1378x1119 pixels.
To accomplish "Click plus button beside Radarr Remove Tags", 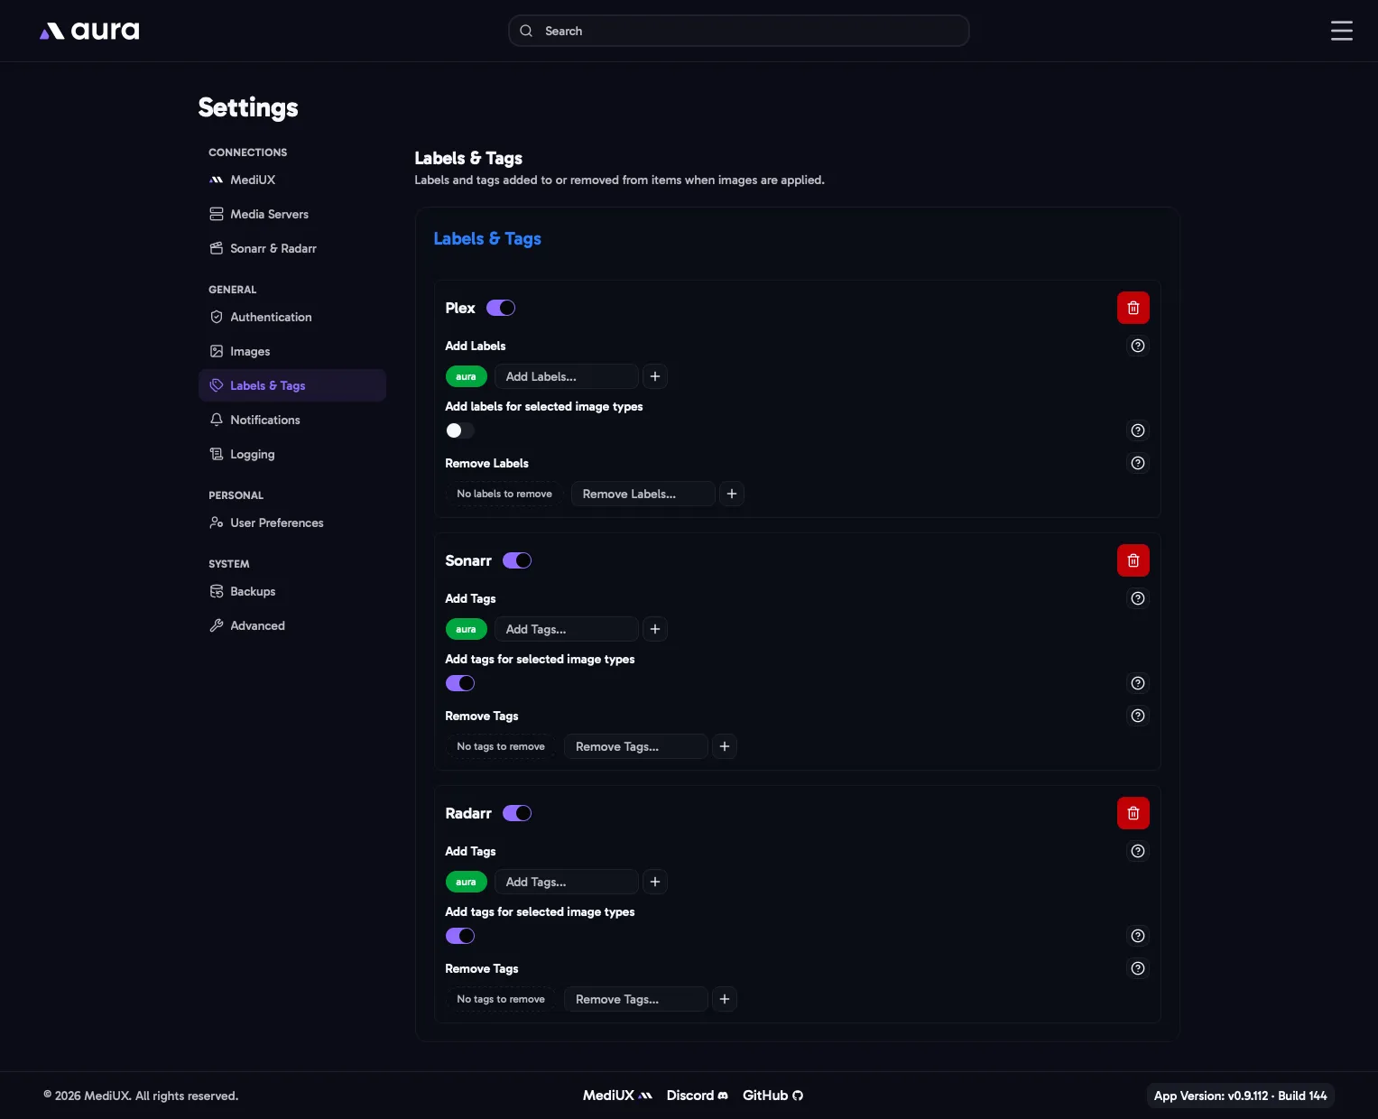I will 725,999.
